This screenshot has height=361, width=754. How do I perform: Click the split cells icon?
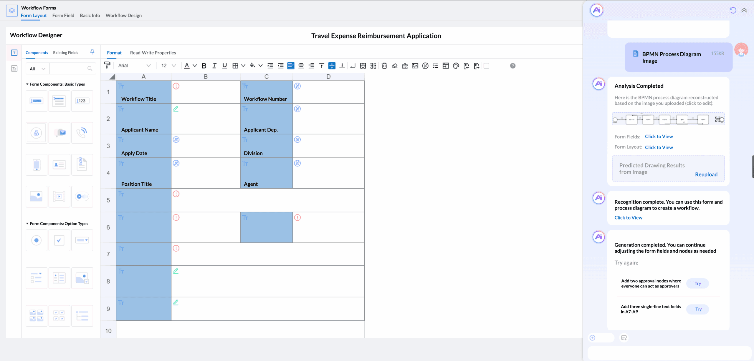coord(373,66)
